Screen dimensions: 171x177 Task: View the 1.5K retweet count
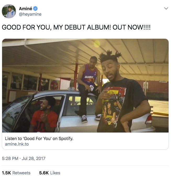pyautogui.click(x=7, y=173)
